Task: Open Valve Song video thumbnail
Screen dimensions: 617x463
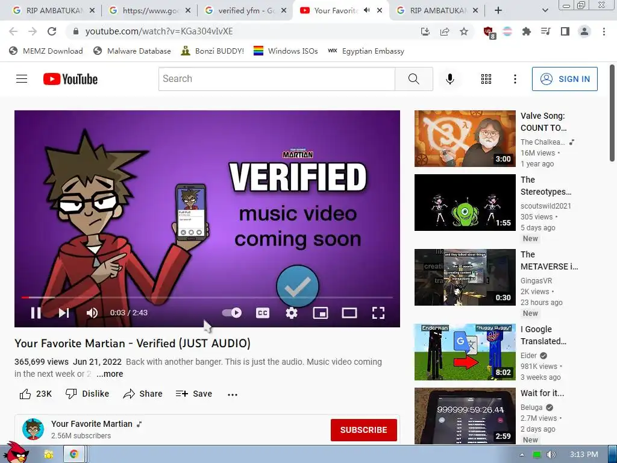Action: [x=465, y=139]
